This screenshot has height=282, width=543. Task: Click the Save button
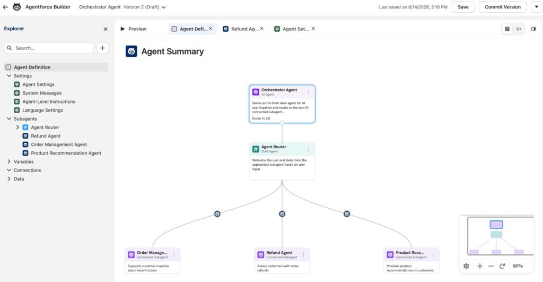pyautogui.click(x=463, y=7)
